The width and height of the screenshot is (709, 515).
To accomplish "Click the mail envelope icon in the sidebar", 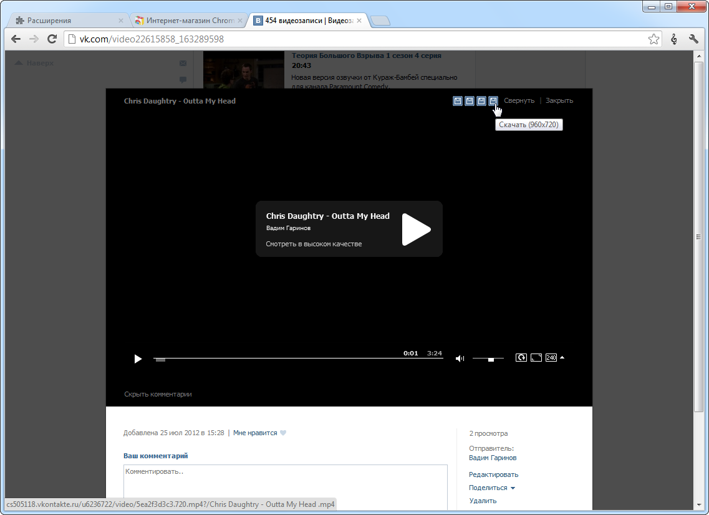I will (183, 64).
